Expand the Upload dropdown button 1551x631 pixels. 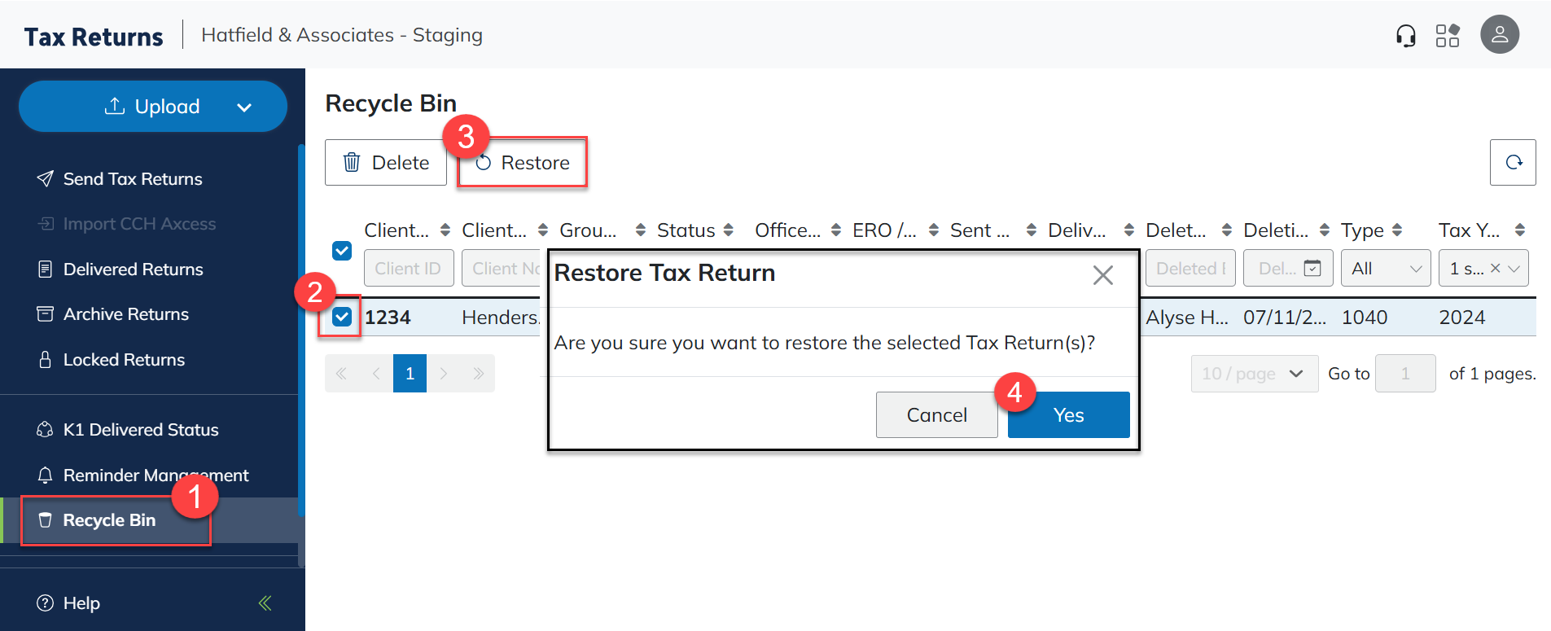click(x=243, y=107)
